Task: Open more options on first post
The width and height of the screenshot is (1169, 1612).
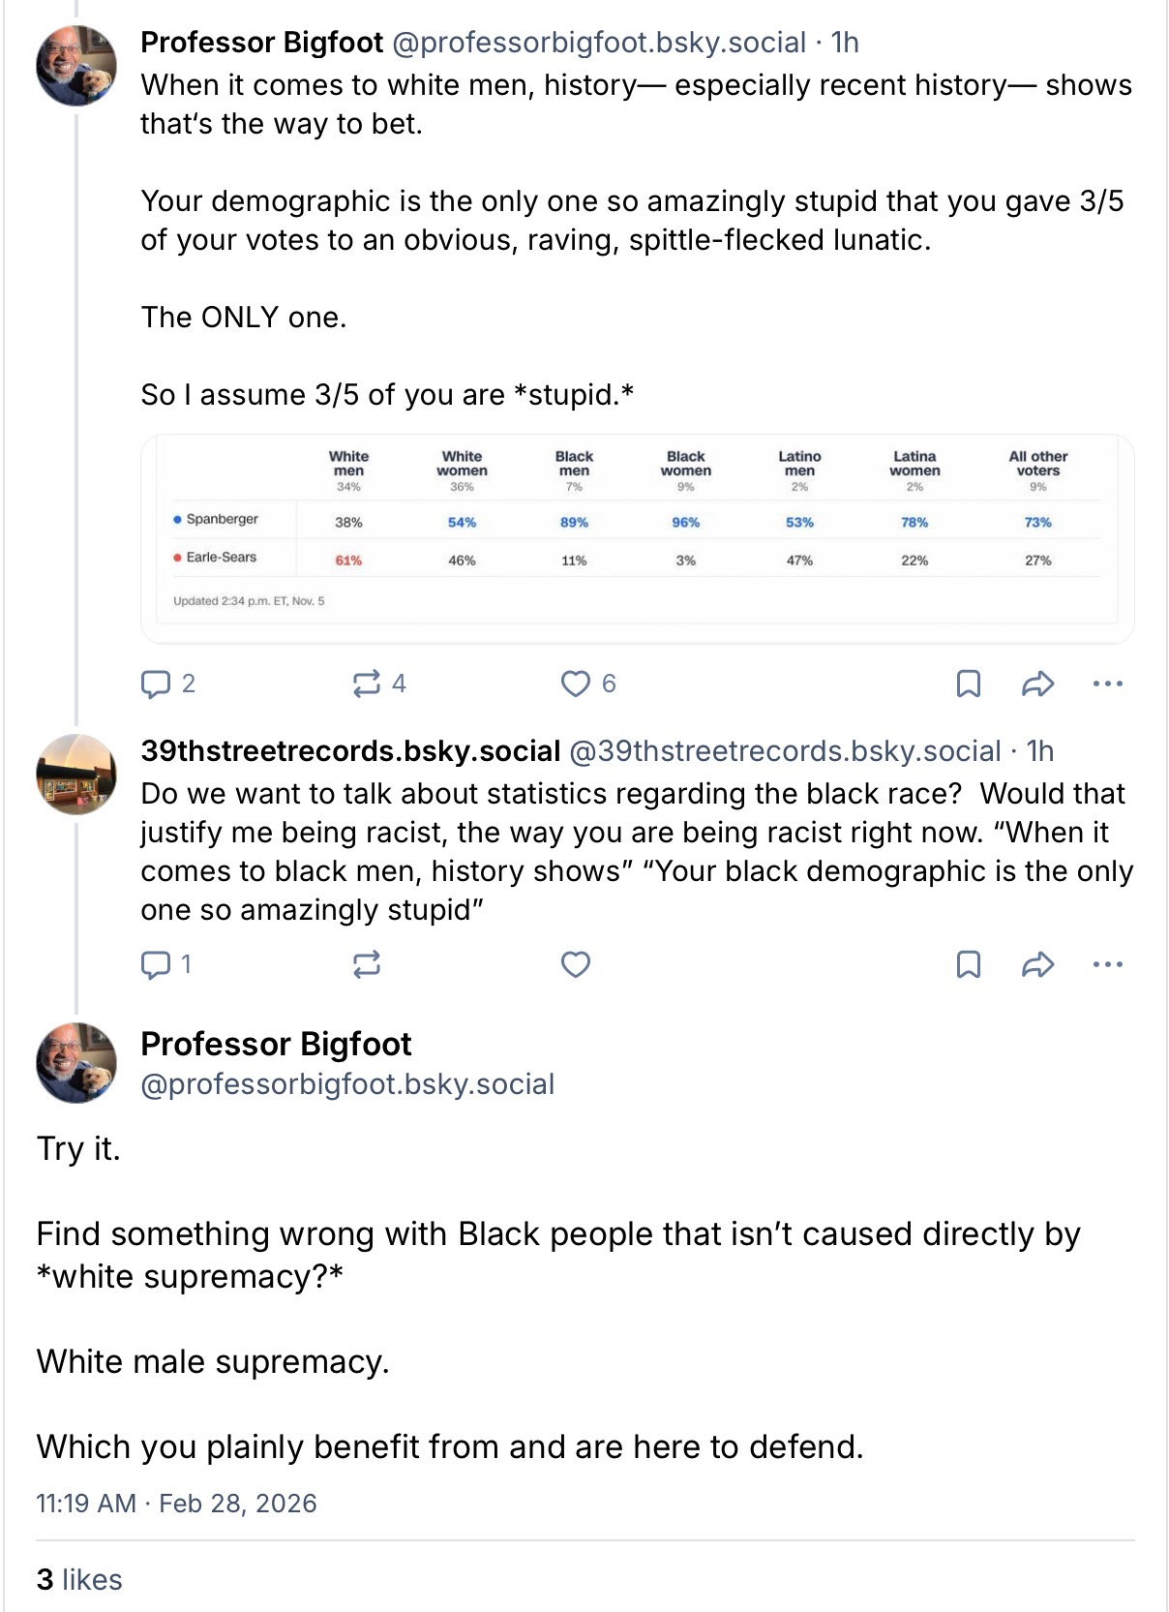Action: pyautogui.click(x=1107, y=684)
